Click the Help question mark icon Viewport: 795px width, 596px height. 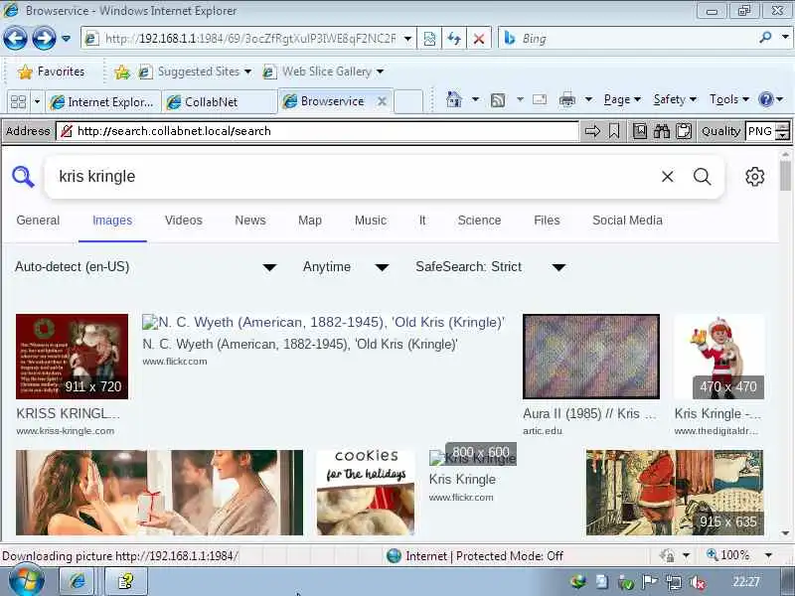pyautogui.click(x=765, y=99)
